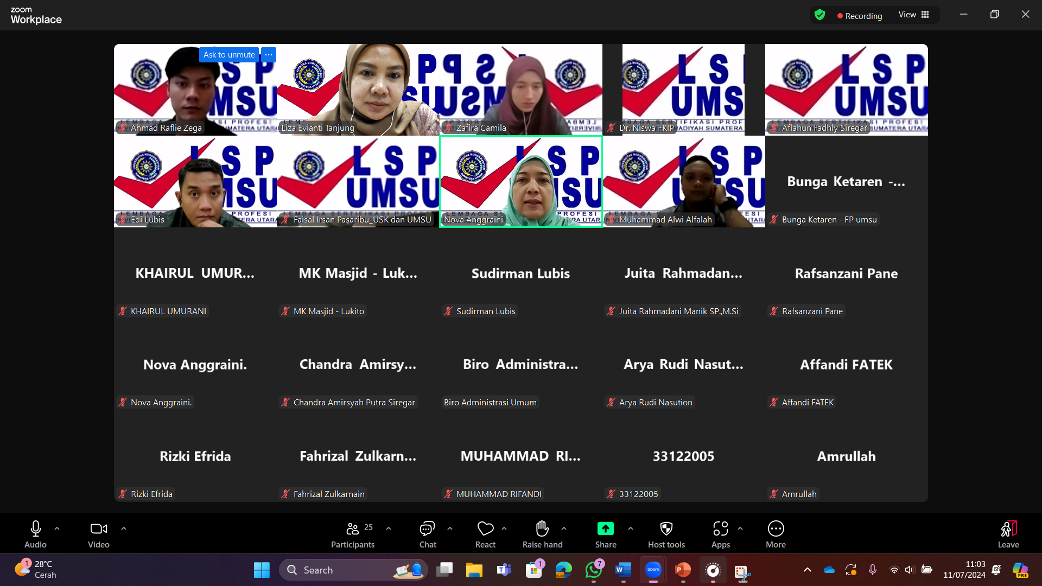
Task: Click the Zoom icon in the taskbar
Action: pyautogui.click(x=653, y=570)
